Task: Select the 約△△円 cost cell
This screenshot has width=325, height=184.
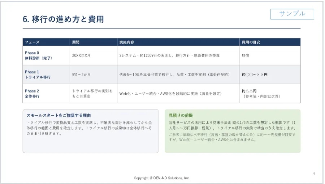Action: point(270,94)
